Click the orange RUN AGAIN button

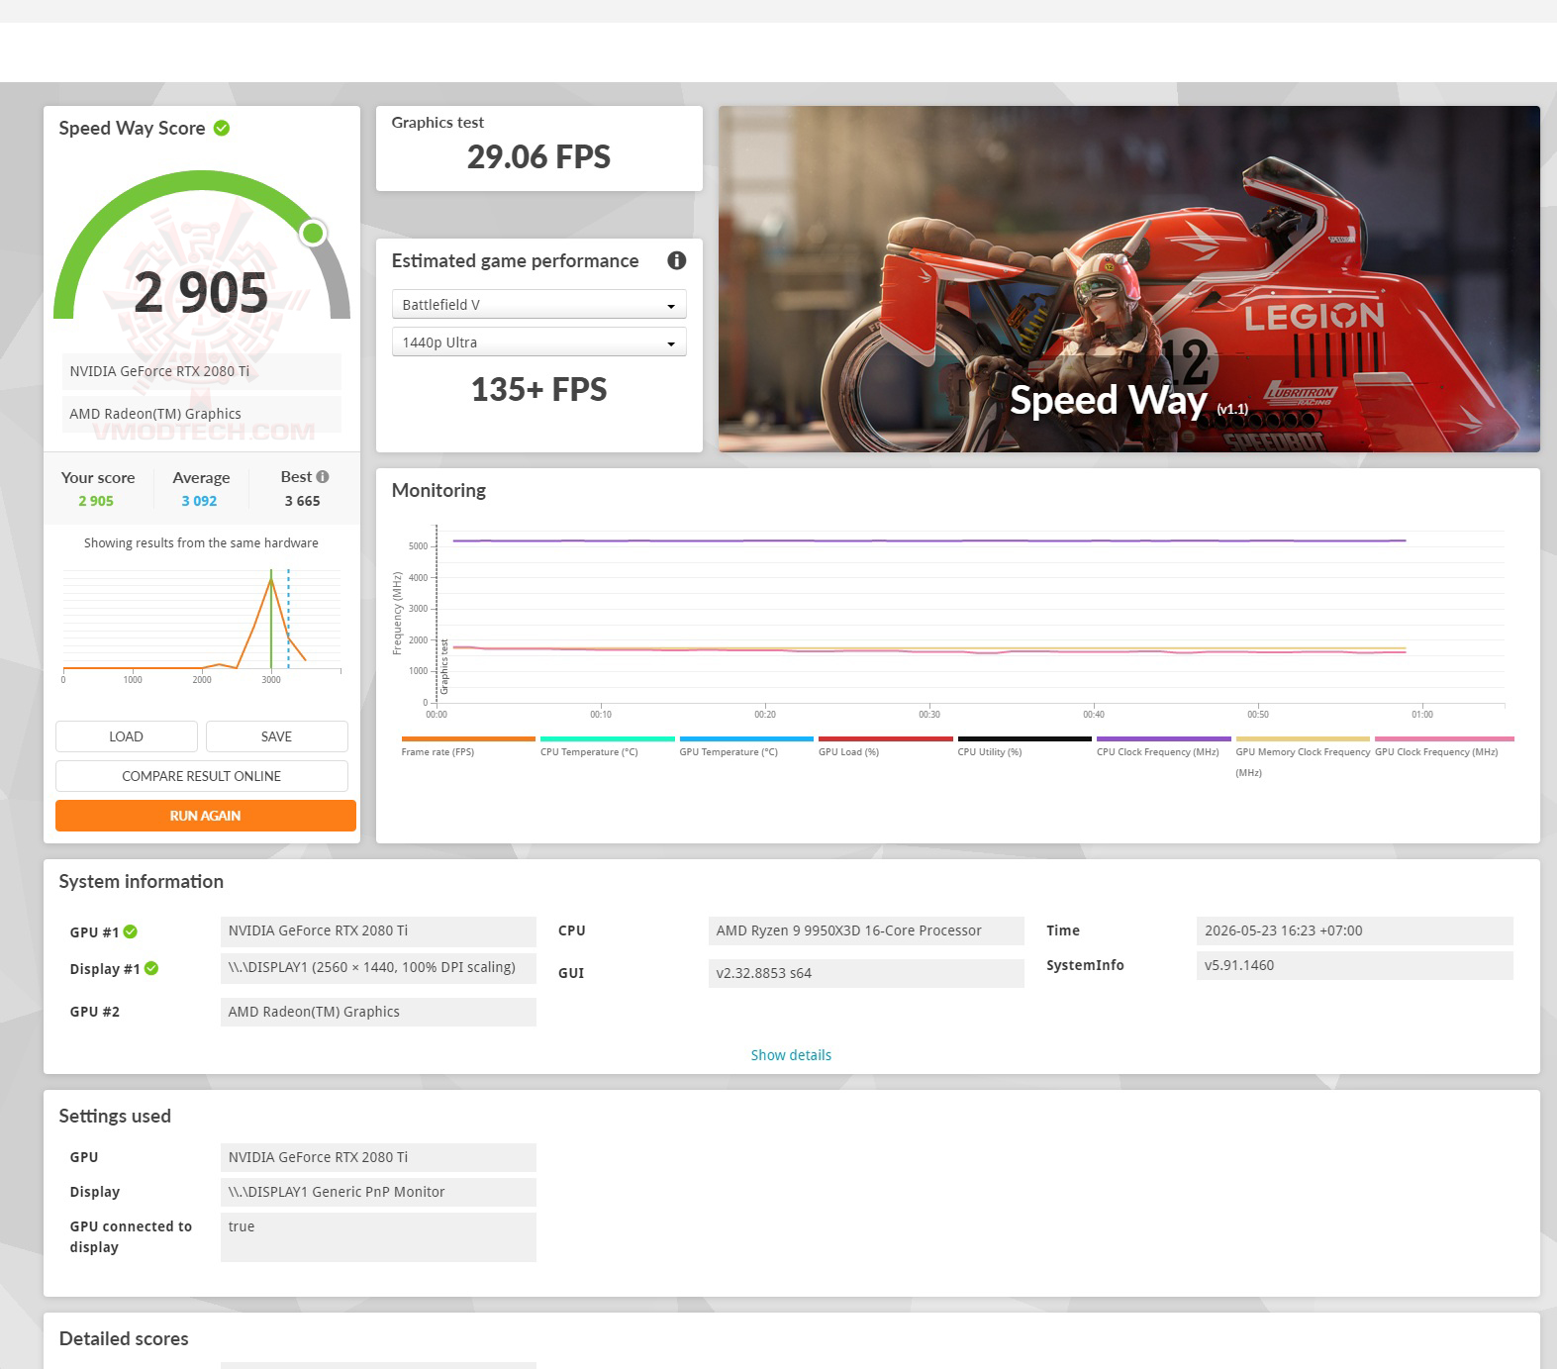pyautogui.click(x=205, y=816)
